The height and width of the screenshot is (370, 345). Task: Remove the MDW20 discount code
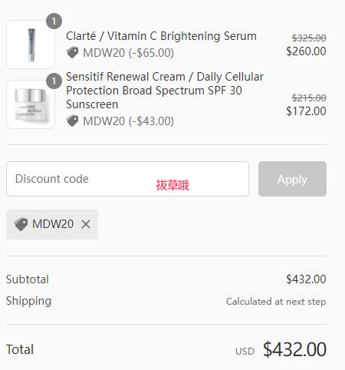86,224
